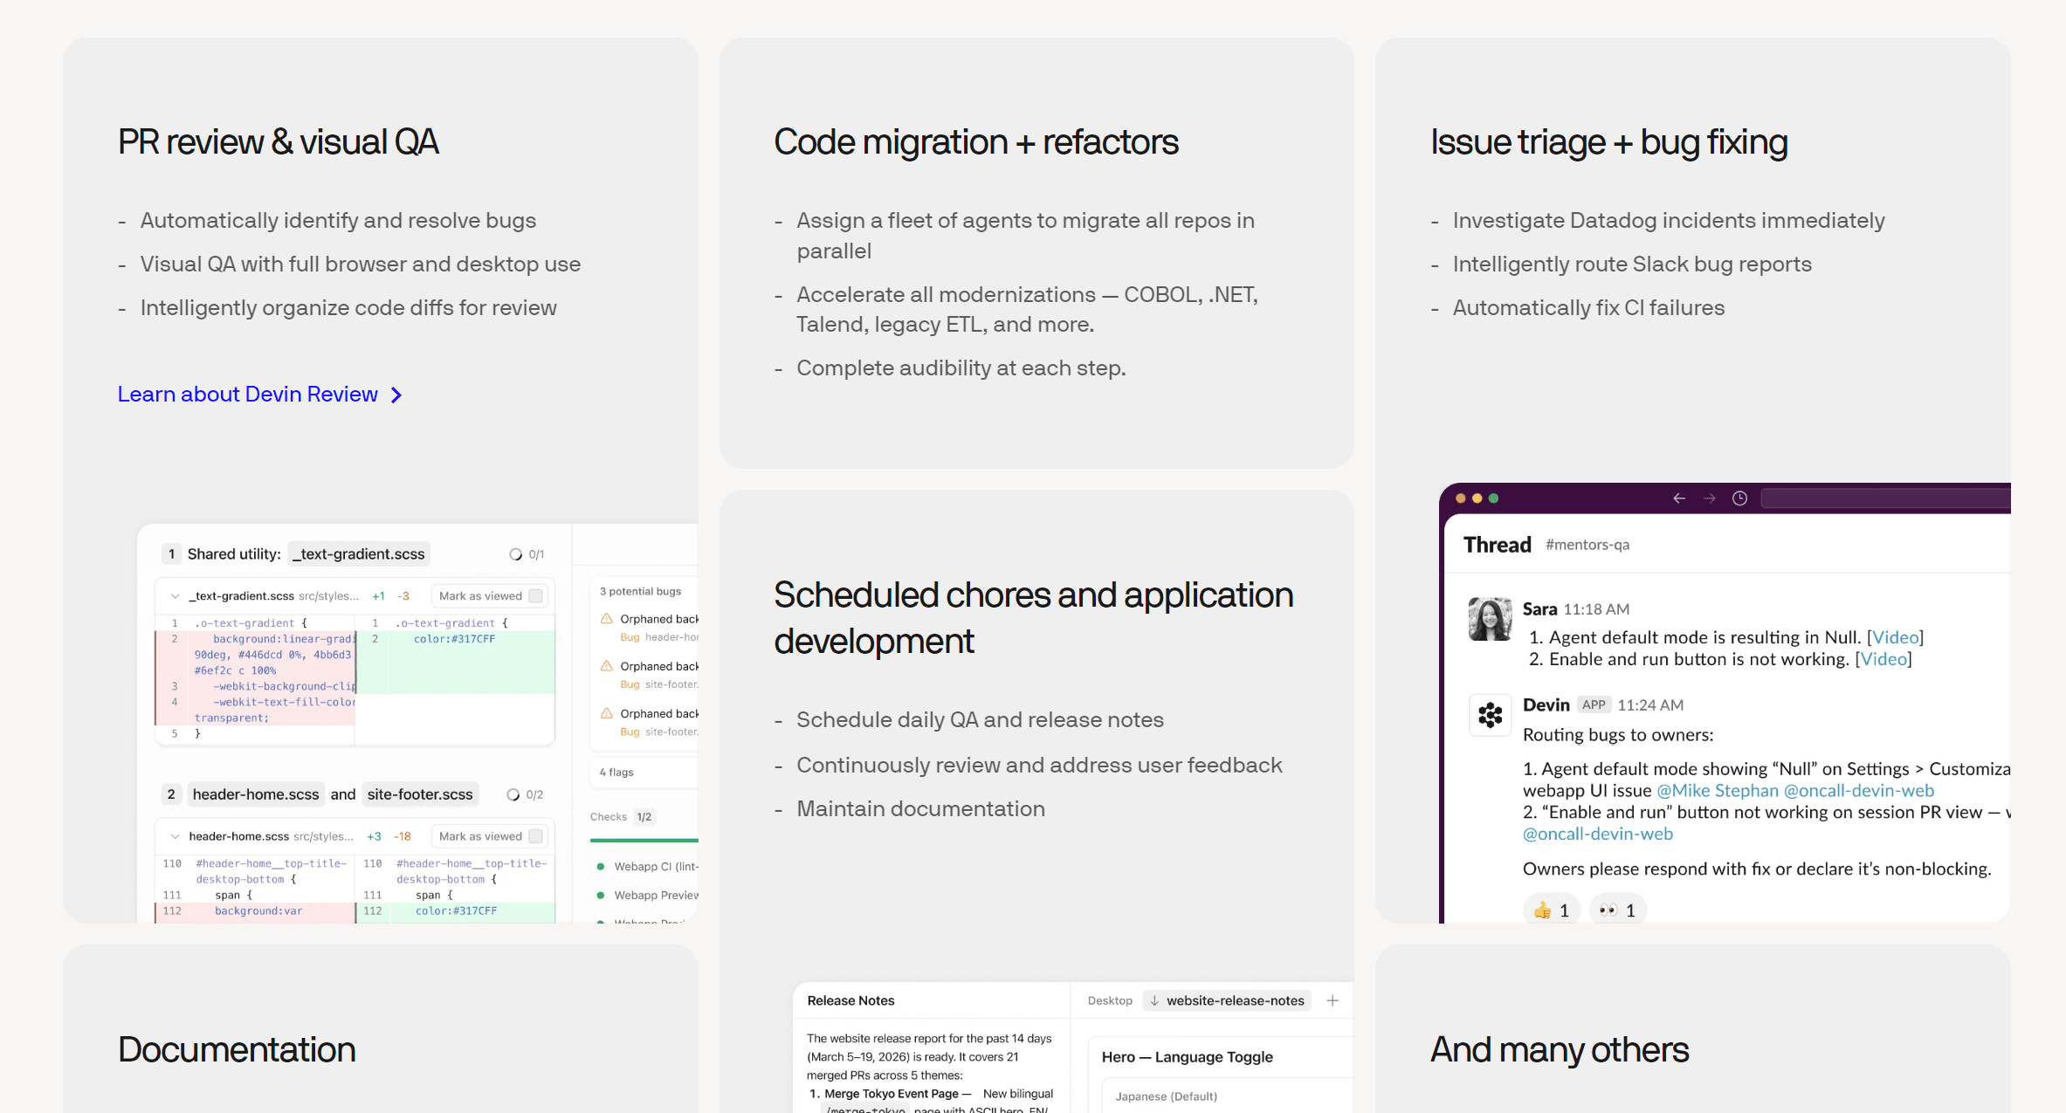Collapse the header-home.scss file diff

175,836
